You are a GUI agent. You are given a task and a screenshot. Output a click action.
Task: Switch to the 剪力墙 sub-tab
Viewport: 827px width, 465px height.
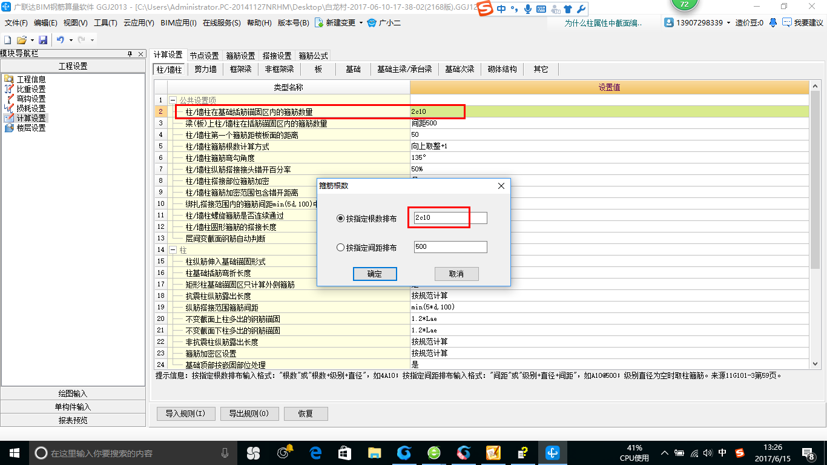click(x=205, y=70)
